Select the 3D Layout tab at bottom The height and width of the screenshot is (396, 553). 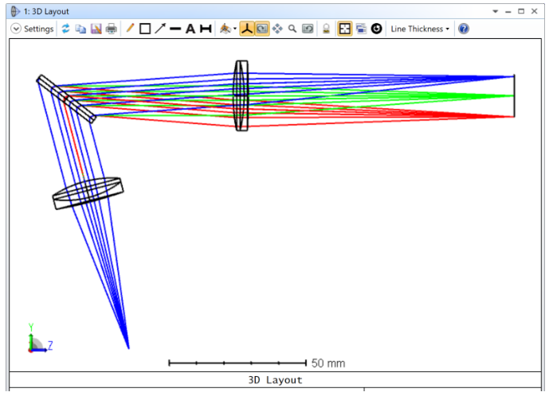coord(276,380)
